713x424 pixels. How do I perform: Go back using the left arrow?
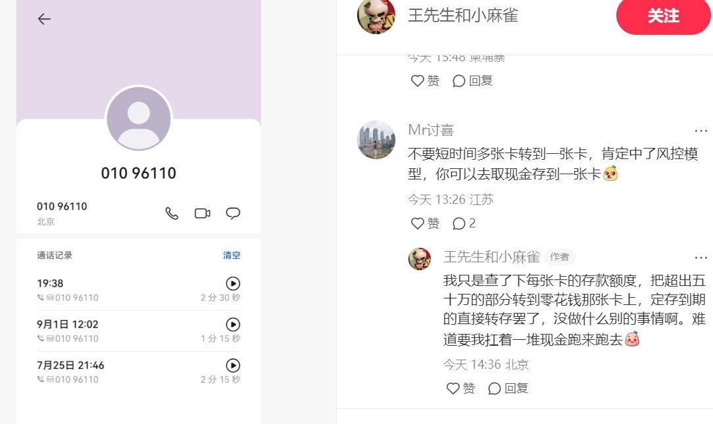click(44, 18)
